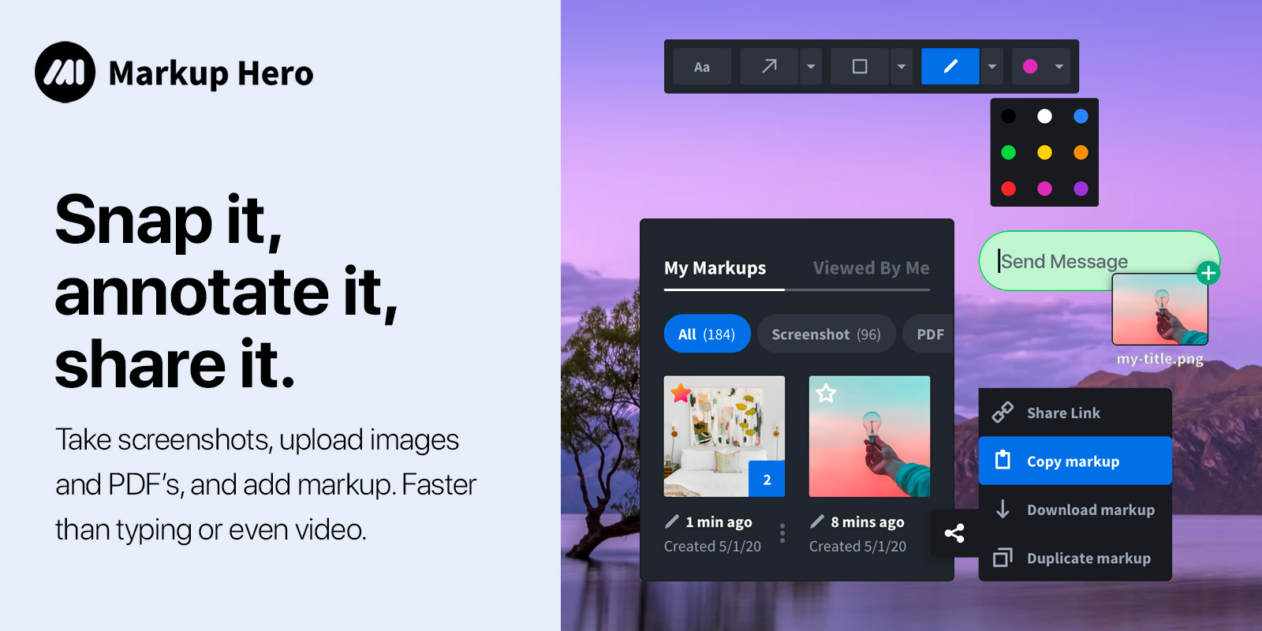This screenshot has width=1262, height=631.
Task: Choose Share Link menu option
Action: (x=1075, y=413)
